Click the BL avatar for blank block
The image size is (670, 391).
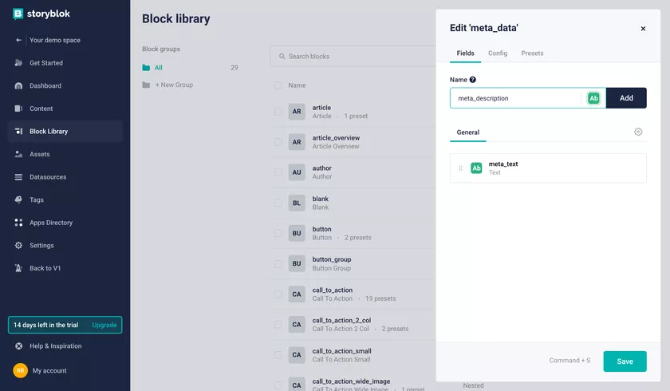[297, 203]
